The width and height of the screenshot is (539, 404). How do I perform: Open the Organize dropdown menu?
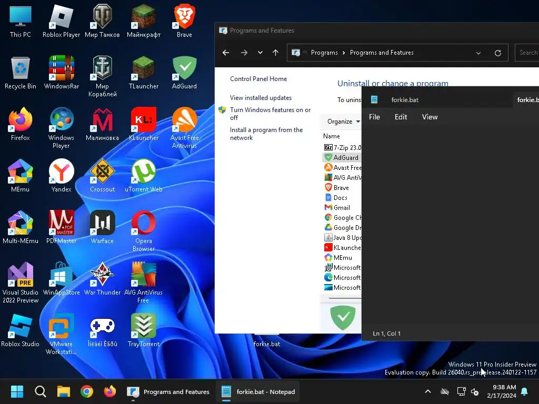pyautogui.click(x=343, y=122)
